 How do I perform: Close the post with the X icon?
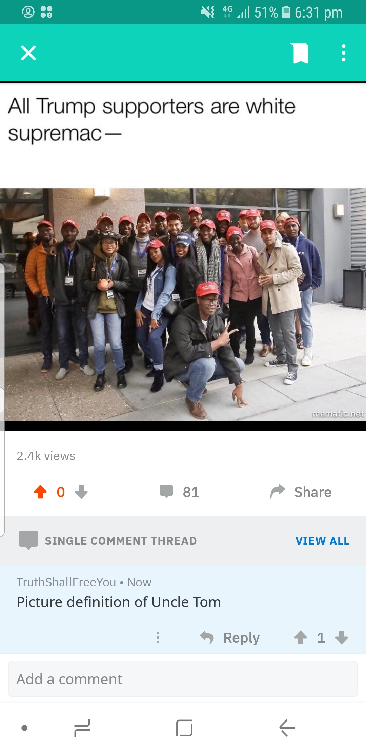(28, 53)
